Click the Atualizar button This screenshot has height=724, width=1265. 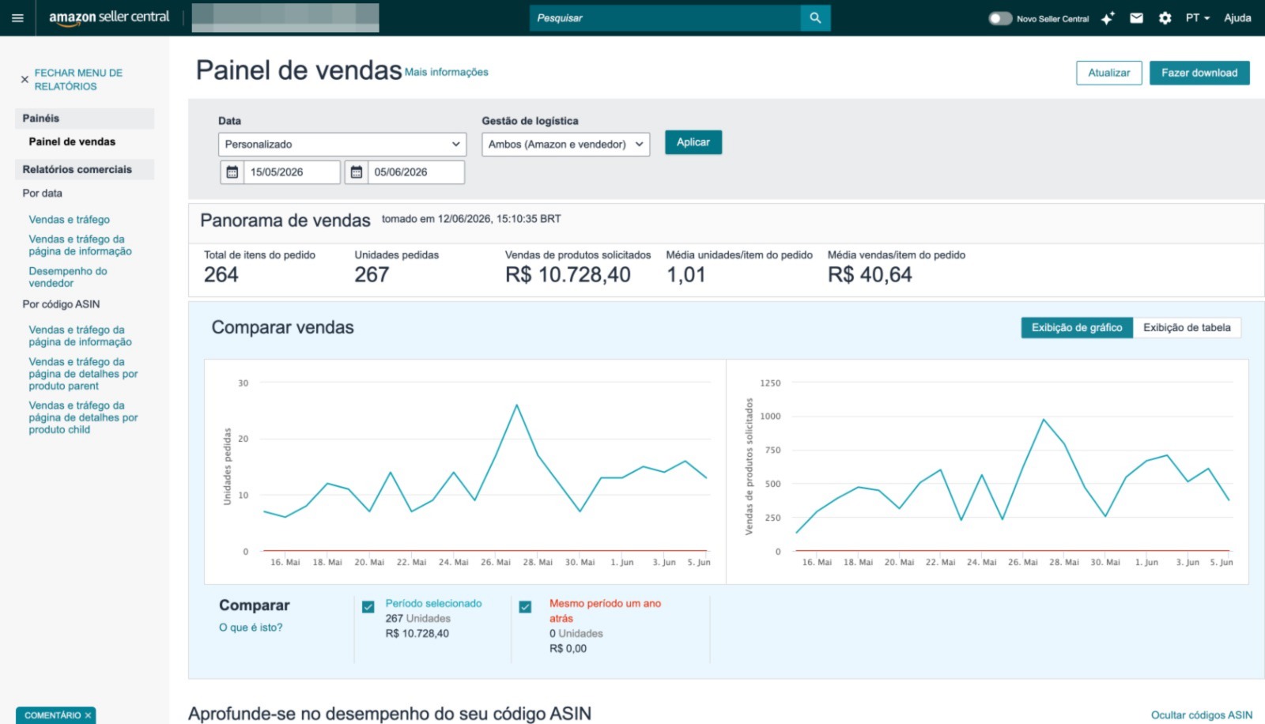click(x=1108, y=73)
